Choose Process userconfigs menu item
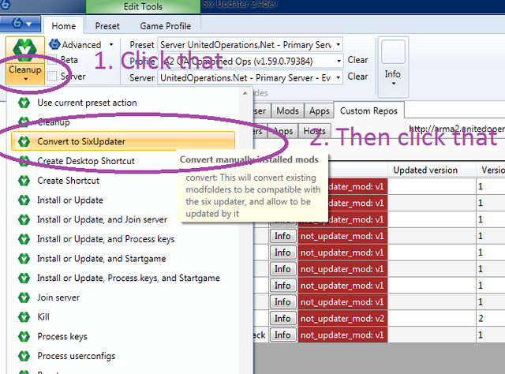The height and width of the screenshot is (374, 505). (x=123, y=356)
